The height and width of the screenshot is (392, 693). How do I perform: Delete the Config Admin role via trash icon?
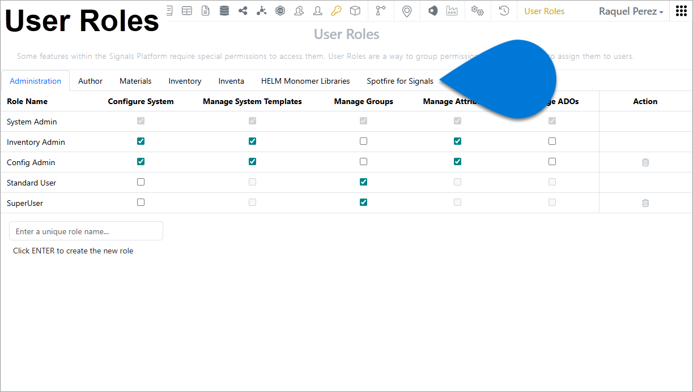click(645, 162)
